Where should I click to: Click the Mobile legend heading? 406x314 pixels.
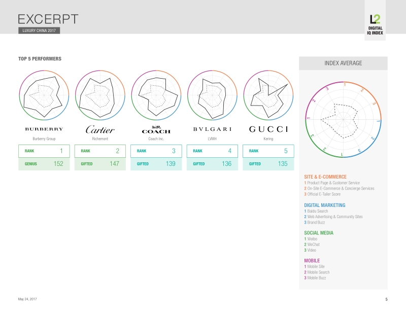point(312,261)
